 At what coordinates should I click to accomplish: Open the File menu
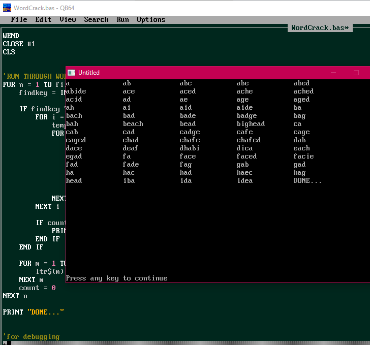pyautogui.click(x=19, y=19)
